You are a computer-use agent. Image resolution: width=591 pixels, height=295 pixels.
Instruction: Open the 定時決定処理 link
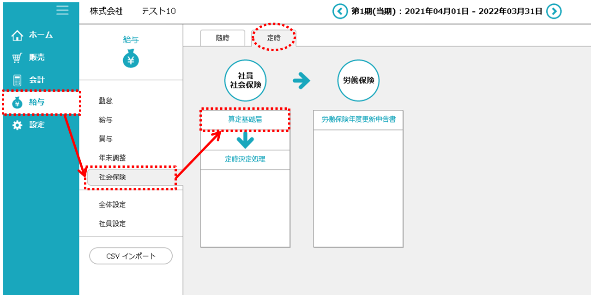tap(245, 159)
